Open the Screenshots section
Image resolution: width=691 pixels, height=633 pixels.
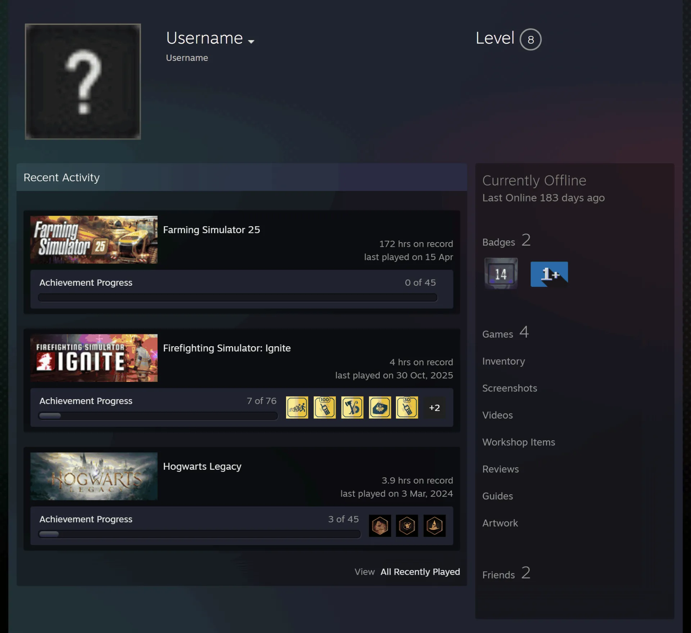(510, 388)
